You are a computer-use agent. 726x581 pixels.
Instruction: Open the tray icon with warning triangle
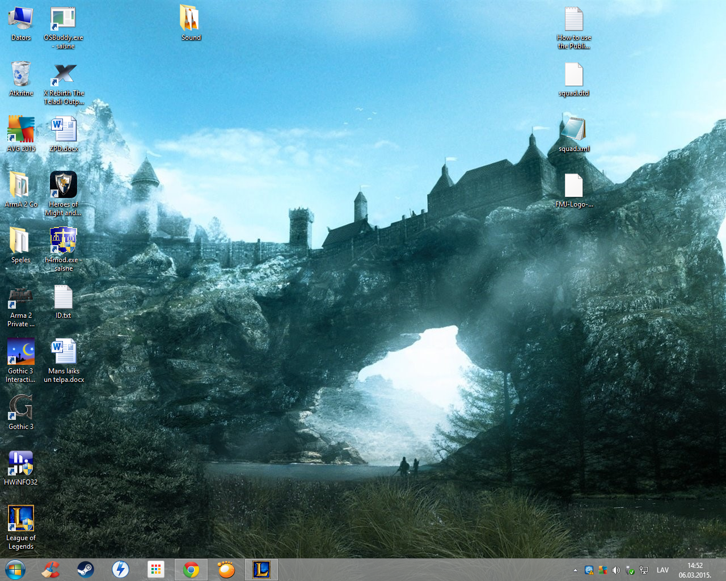pyautogui.click(x=589, y=570)
